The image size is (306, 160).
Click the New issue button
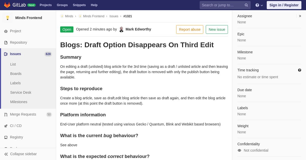click(x=217, y=29)
